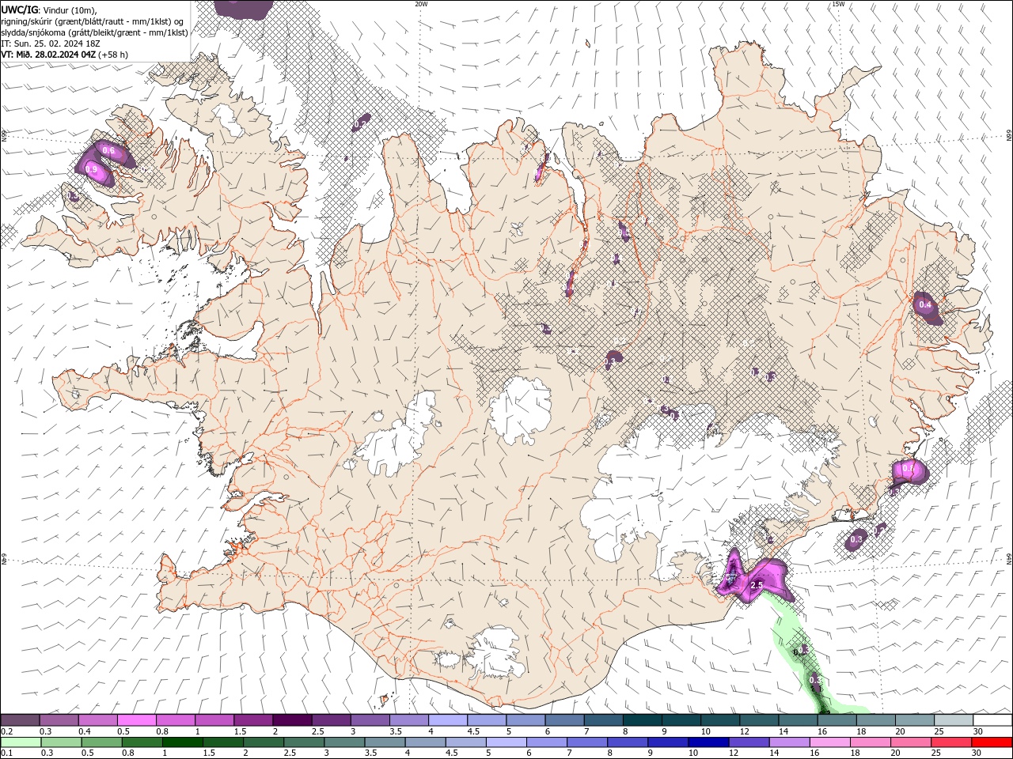
Task: Click the '0.4' precipitation label in the east
Action: pyautogui.click(x=924, y=305)
